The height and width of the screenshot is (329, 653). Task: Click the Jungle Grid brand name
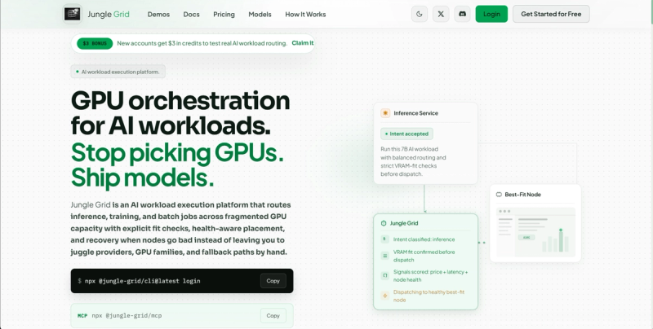109,14
